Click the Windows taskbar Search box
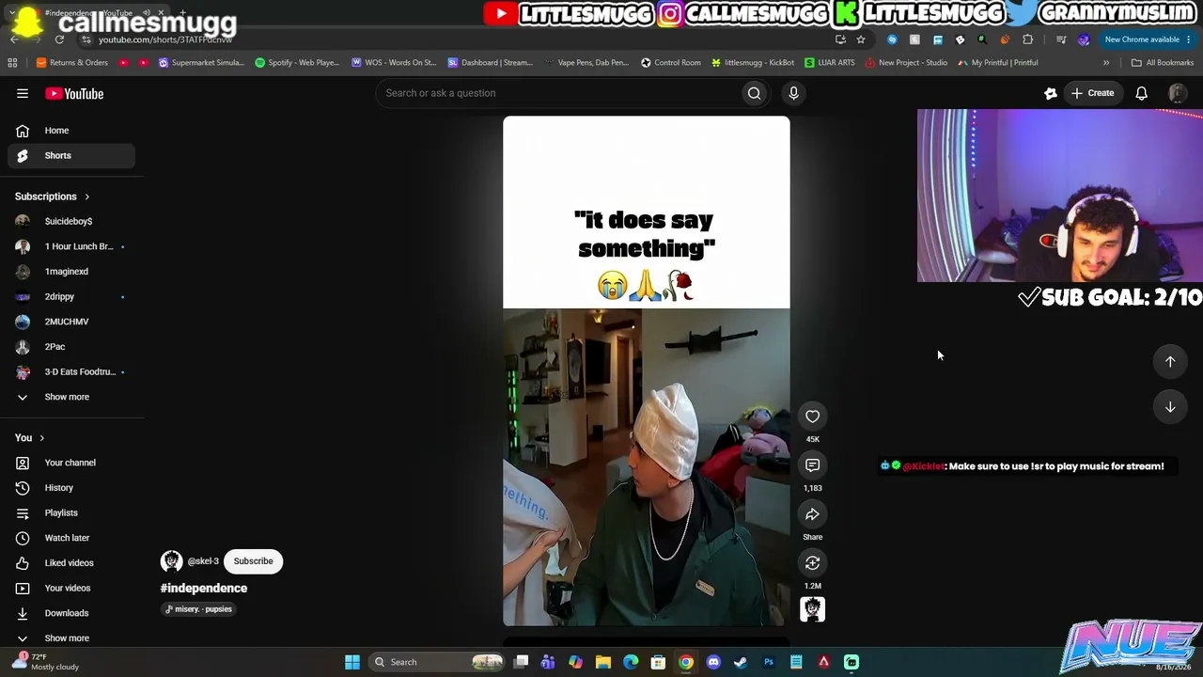This screenshot has height=677, width=1203. pos(438,662)
